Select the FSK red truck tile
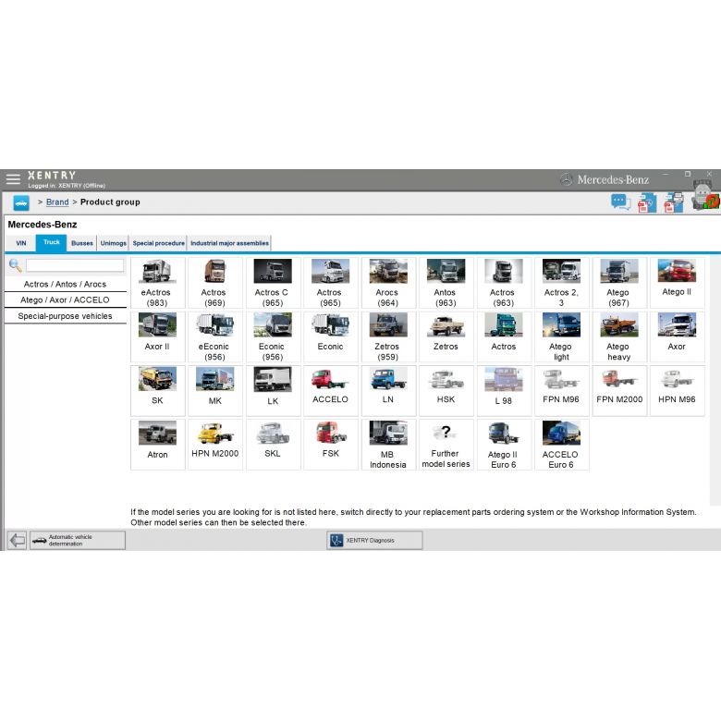Viewport: 721px width, 721px height. (331, 445)
